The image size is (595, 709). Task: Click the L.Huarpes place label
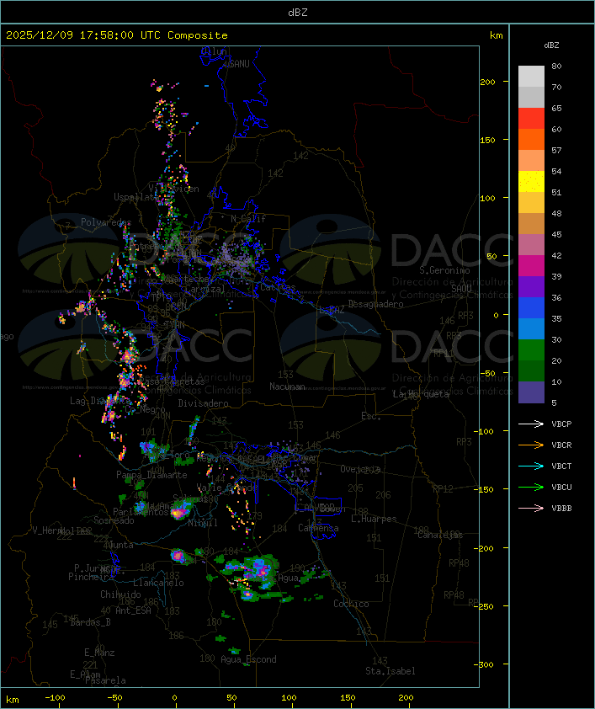(374, 519)
